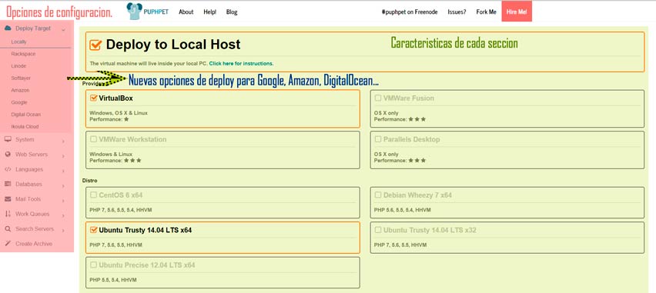
Task: Click 'PHP 5.5, 5.4, HHVM' under Ubuntu Precise
Action: (113, 280)
